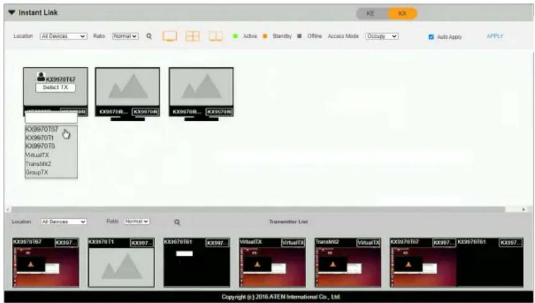Click the ATEN copyright footer text
Image resolution: width=535 pixels, height=303 pixels.
pos(281,297)
